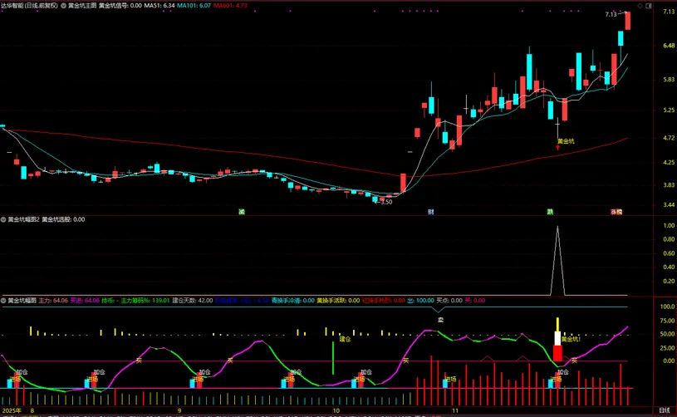Click the 建仓天数: 42.00 readout
Image resolution: width=677 pixels, height=417 pixels.
coord(193,301)
